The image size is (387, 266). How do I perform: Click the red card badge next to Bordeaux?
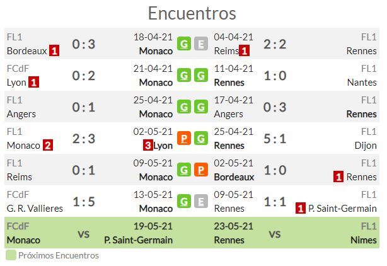54,51
